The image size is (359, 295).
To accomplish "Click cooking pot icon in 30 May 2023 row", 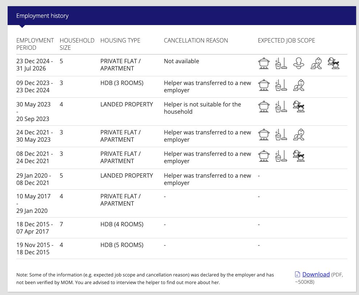I will pyautogui.click(x=264, y=106).
